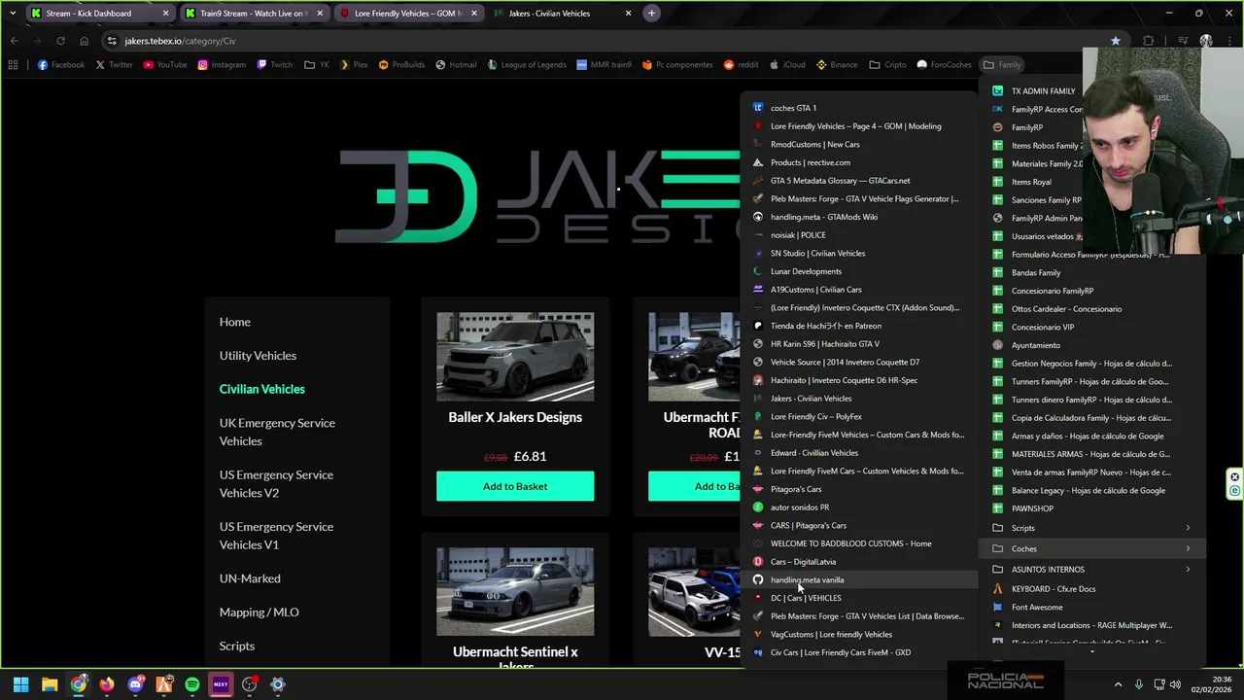The width and height of the screenshot is (1244, 700).
Task: Open Discord from taskbar
Action: [x=135, y=684]
